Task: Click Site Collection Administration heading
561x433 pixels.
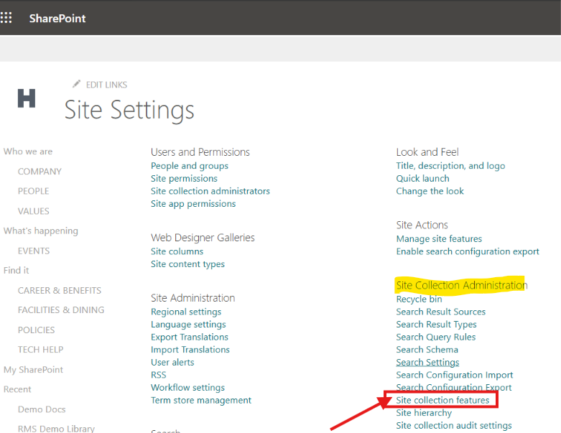Action: pos(462,285)
